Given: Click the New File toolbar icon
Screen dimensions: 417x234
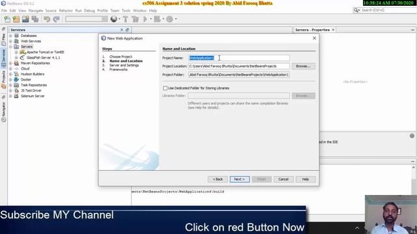Looking at the screenshot, I should (x=7, y=19).
